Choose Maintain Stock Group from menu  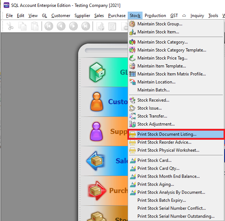160,24
